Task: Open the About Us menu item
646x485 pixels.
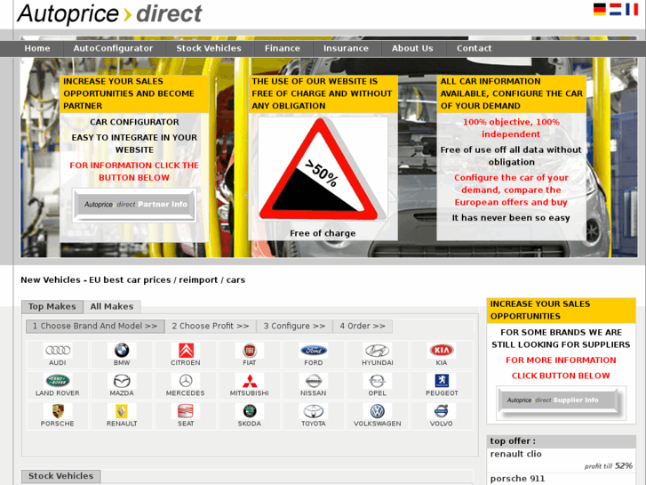Action: click(412, 48)
